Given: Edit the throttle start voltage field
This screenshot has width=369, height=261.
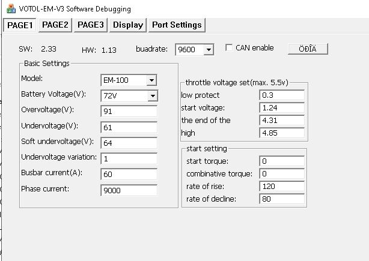Looking at the screenshot, I should pos(281,107).
